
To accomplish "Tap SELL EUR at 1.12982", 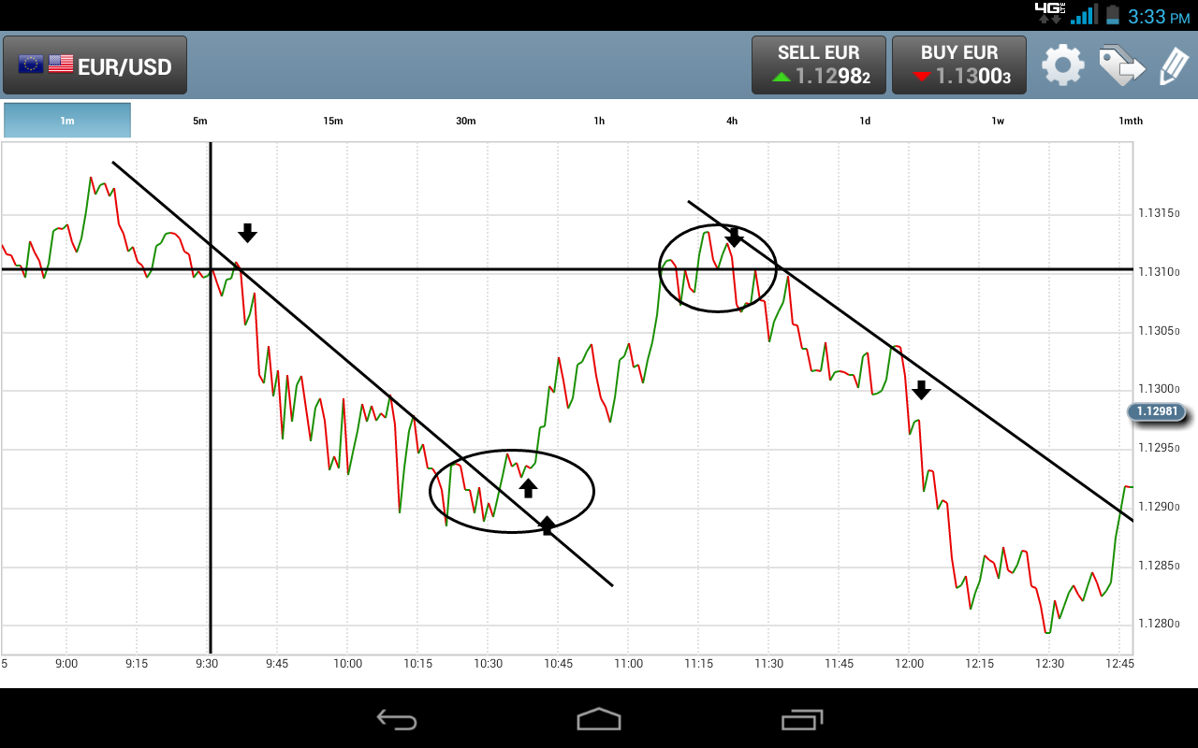I will [819, 65].
